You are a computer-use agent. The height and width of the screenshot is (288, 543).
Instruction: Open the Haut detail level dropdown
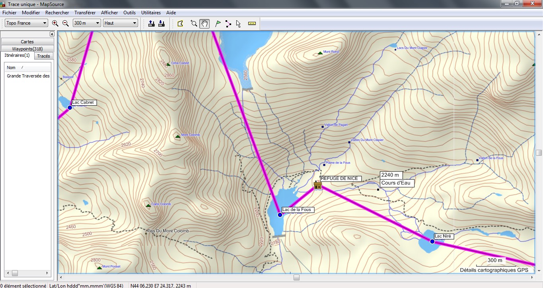click(x=120, y=23)
